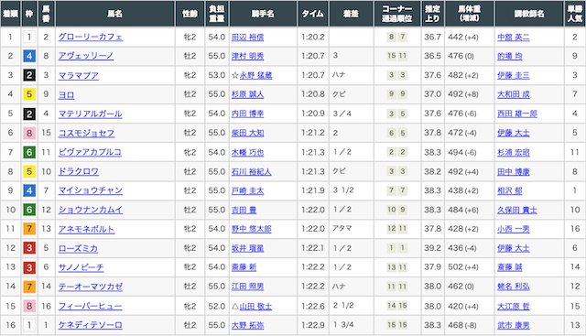Viewport: 586px width, 336px height.
Task: Select jockey 坂井 瑠星
Action: pyautogui.click(x=247, y=248)
